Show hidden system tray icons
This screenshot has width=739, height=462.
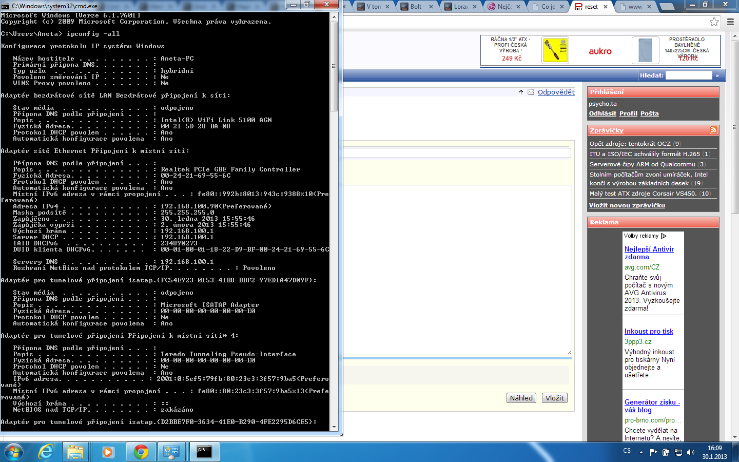(x=641, y=452)
